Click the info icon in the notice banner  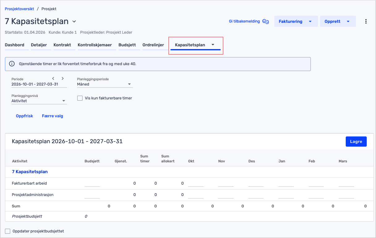12,64
